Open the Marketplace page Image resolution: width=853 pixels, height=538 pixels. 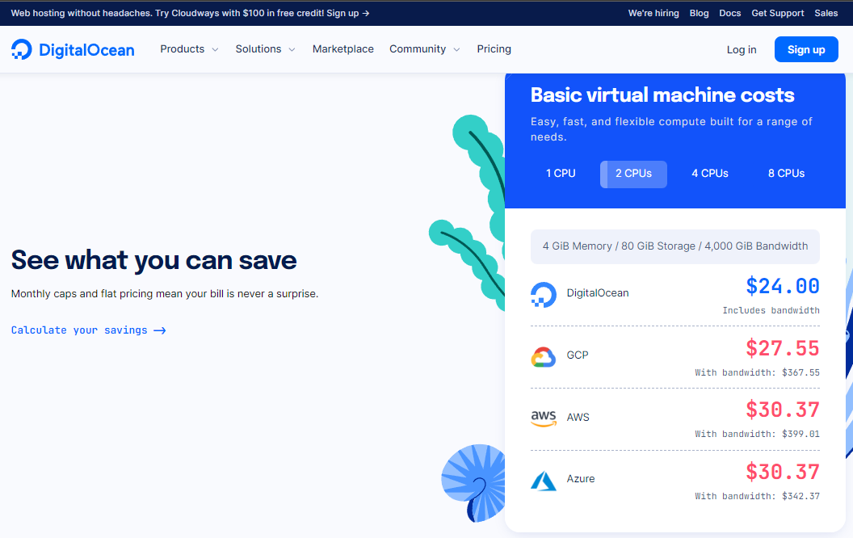(x=342, y=49)
